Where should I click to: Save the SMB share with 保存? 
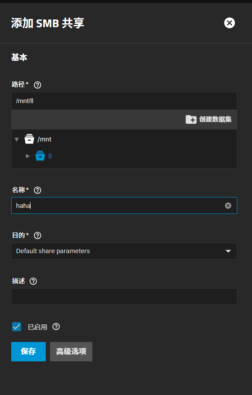(x=28, y=351)
